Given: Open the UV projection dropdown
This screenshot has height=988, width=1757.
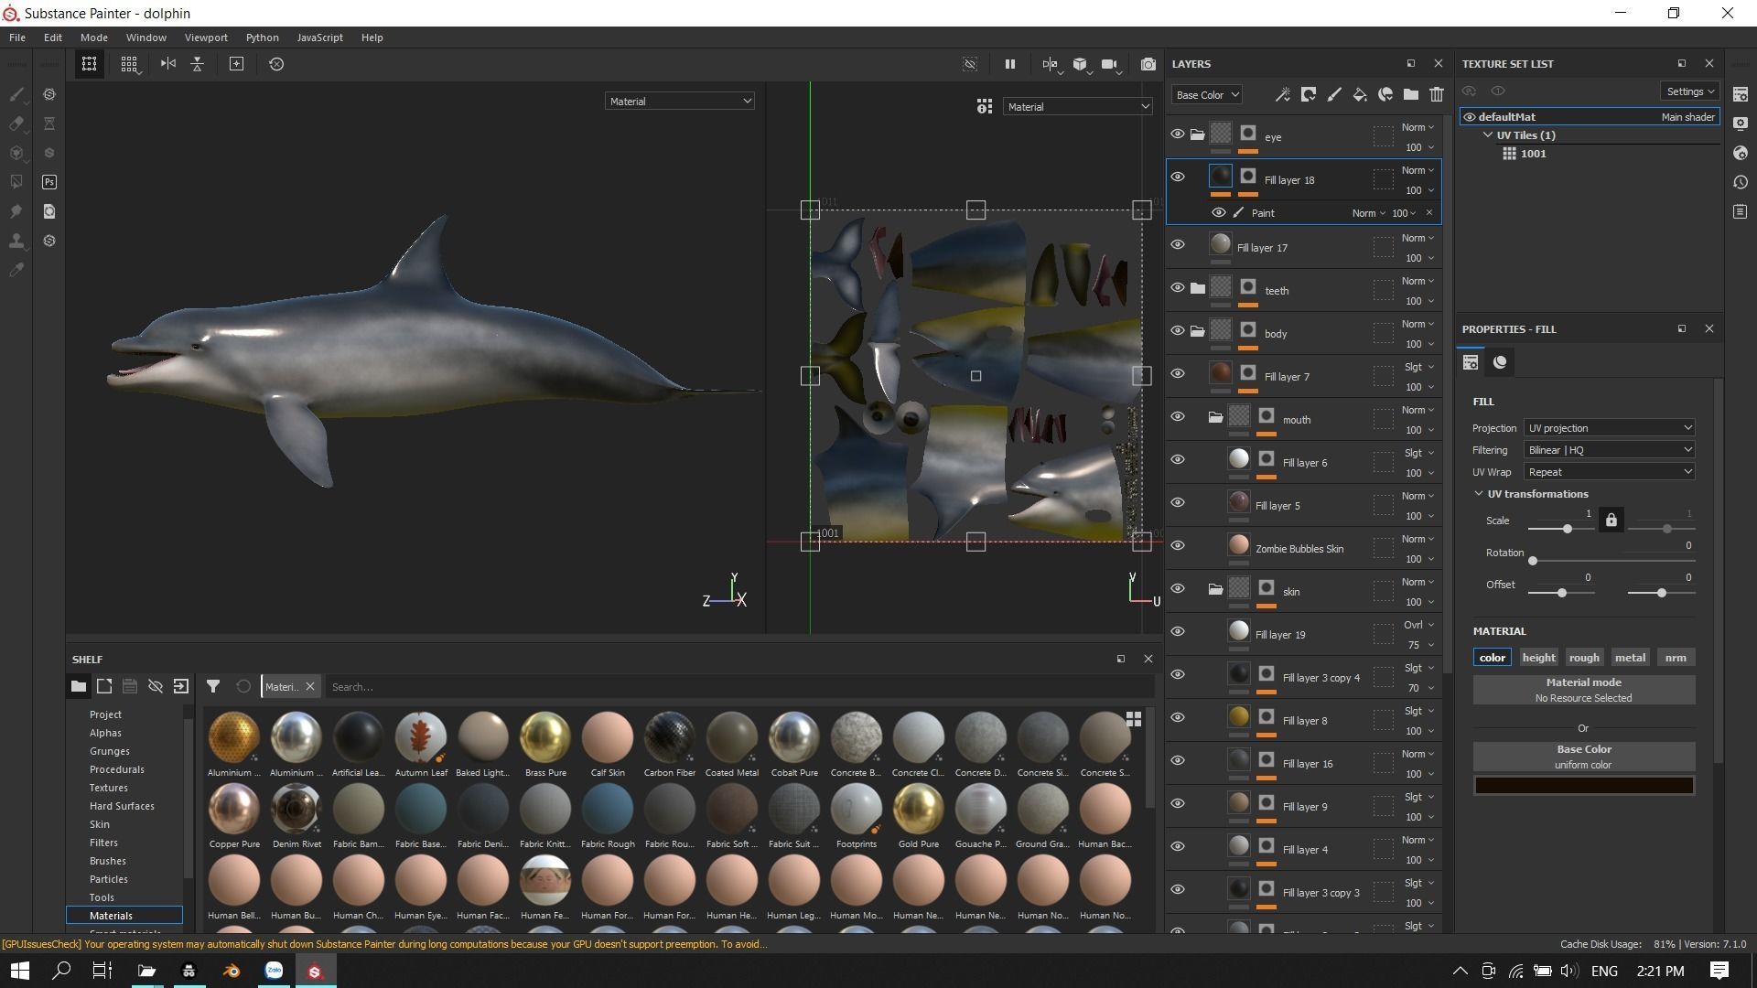Looking at the screenshot, I should tap(1609, 428).
